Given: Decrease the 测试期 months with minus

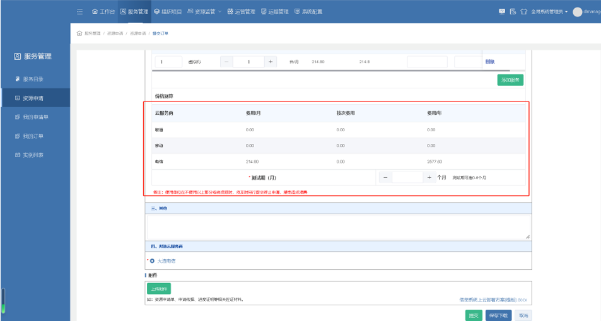Looking at the screenshot, I should [x=385, y=178].
